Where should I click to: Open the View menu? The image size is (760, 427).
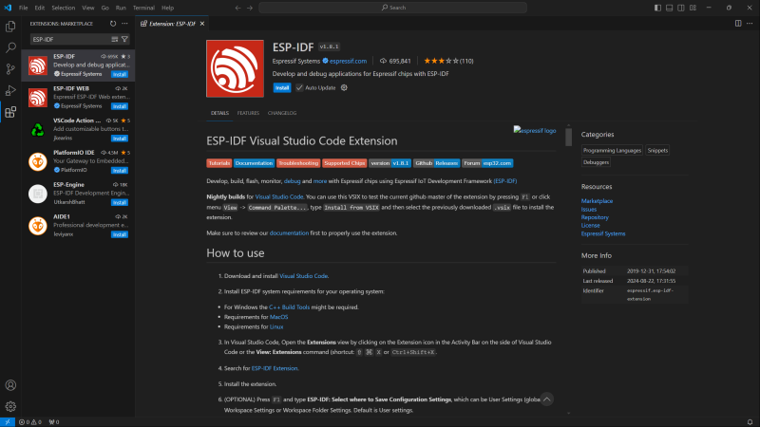pyautogui.click(x=88, y=8)
